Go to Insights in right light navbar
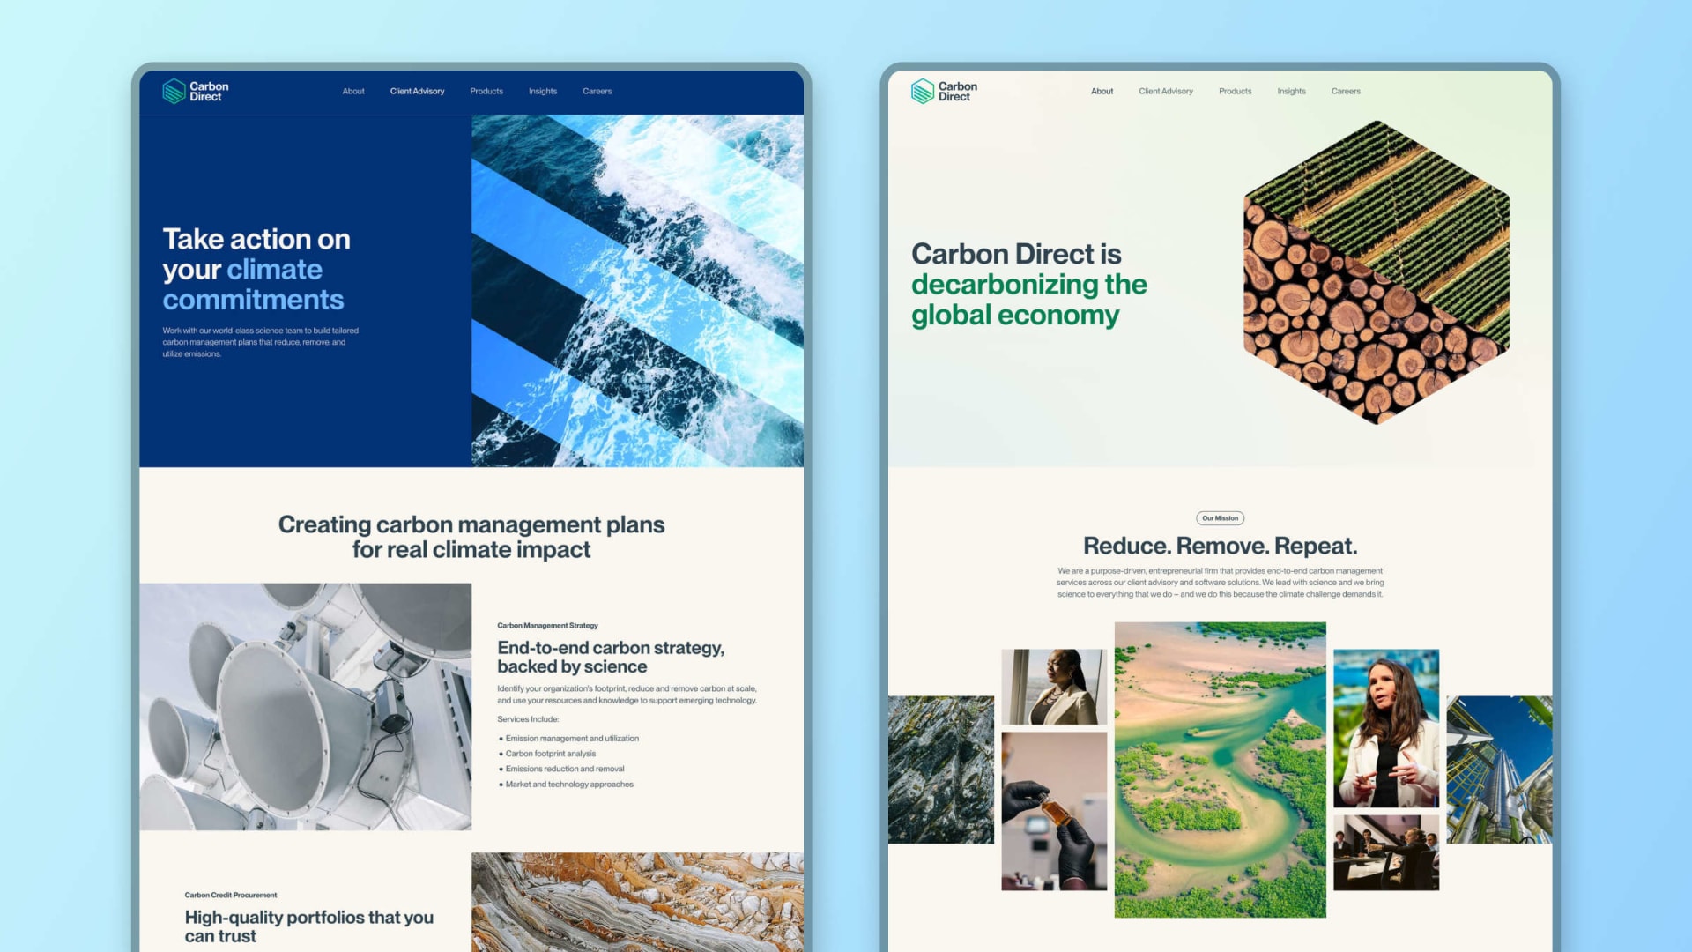Screen dimensions: 1692x952 coord(1291,91)
